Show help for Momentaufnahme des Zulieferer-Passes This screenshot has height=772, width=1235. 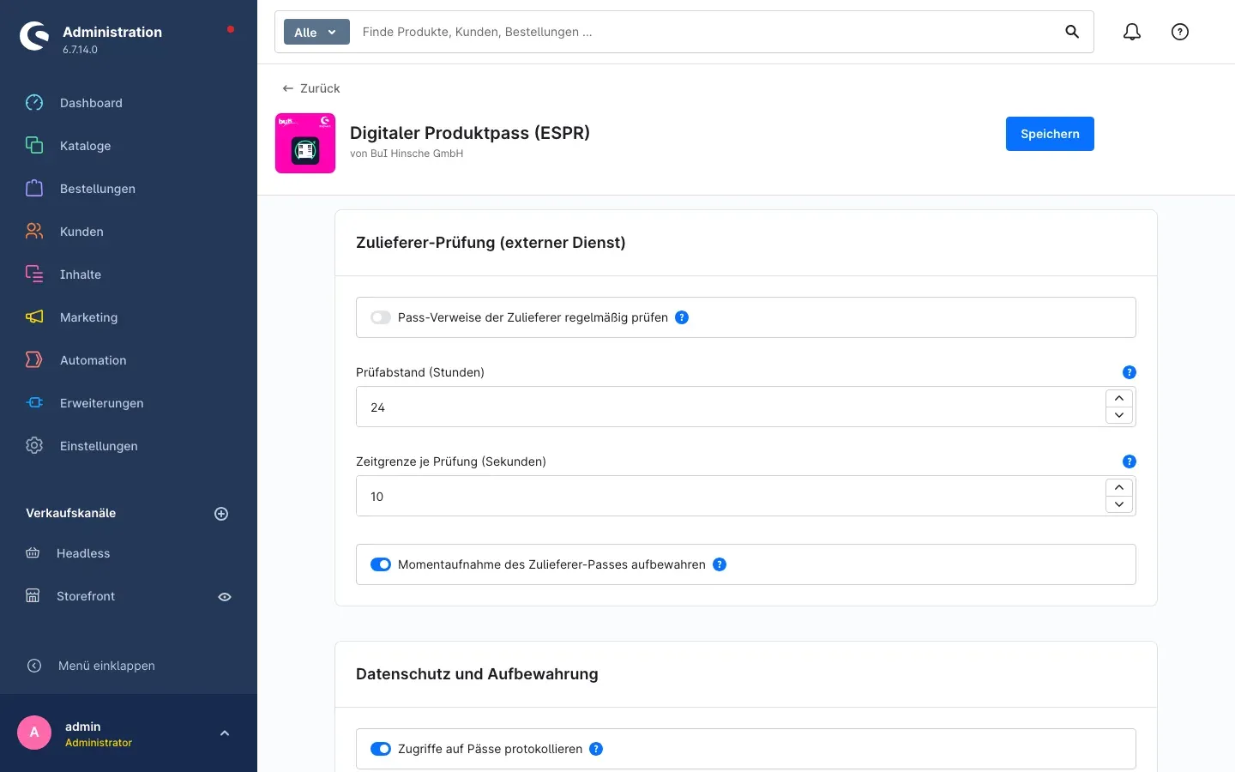[720, 564]
